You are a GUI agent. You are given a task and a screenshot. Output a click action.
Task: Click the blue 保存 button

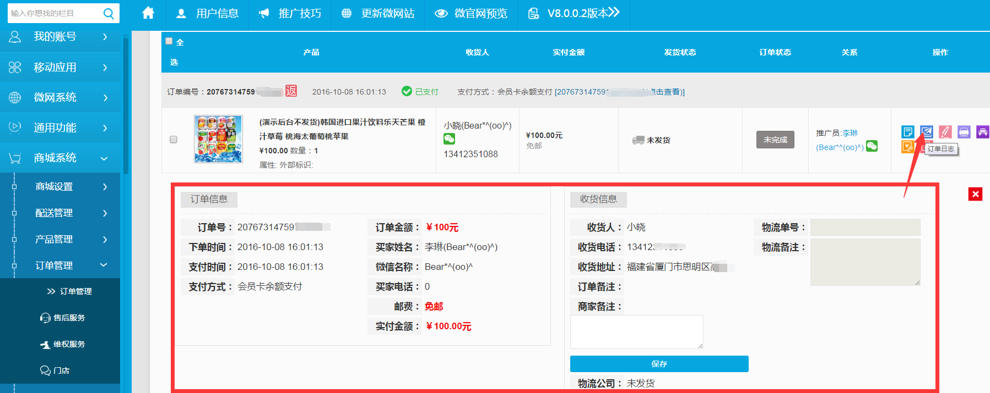(659, 364)
